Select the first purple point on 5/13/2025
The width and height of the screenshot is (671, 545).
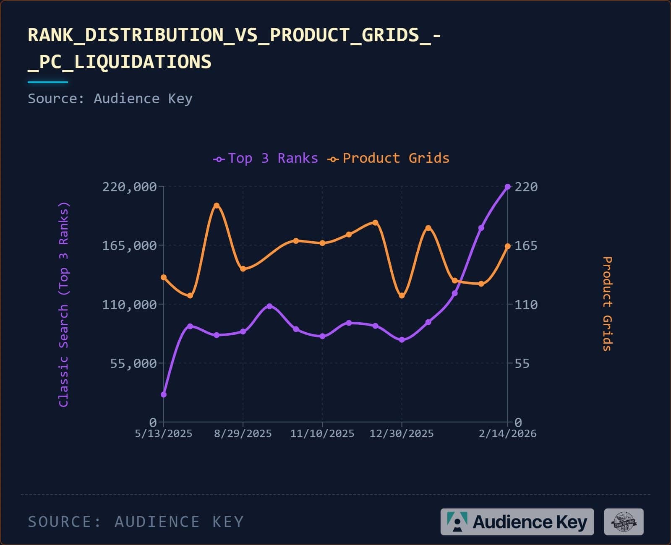[x=164, y=394]
